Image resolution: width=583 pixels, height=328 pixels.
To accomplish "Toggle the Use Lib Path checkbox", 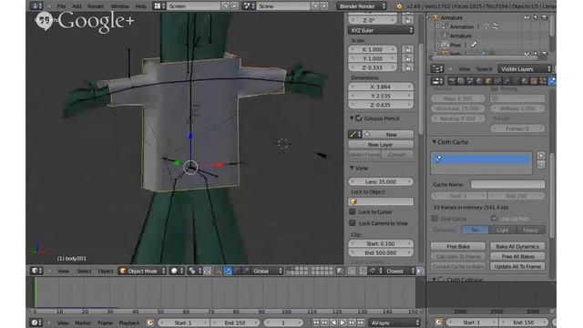I will pos(494,219).
